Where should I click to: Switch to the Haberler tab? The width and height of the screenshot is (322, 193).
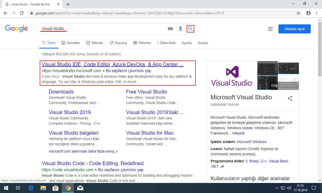click(142, 43)
